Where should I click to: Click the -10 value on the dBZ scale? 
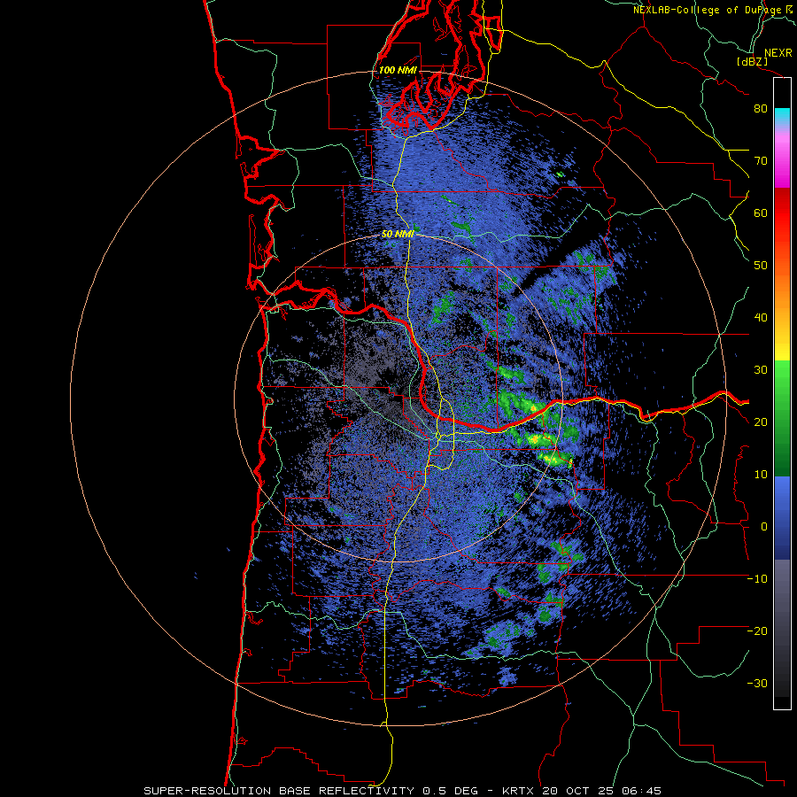click(757, 579)
